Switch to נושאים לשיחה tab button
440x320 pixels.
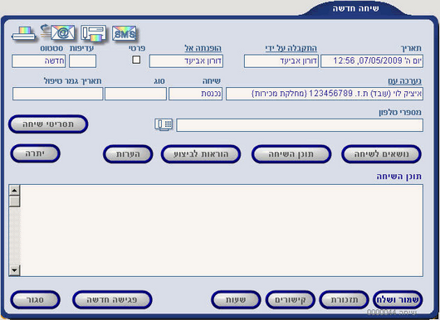[381, 154]
